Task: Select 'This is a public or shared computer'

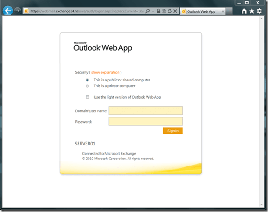Action: tap(88, 80)
